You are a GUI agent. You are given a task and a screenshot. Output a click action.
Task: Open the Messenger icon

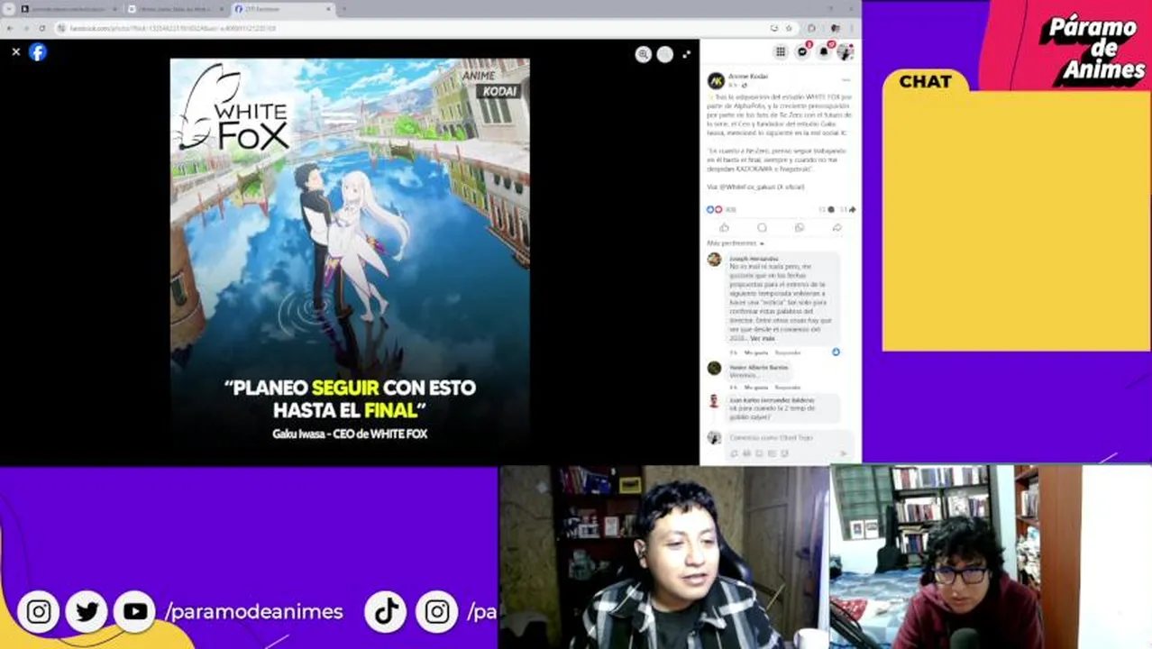tap(802, 52)
